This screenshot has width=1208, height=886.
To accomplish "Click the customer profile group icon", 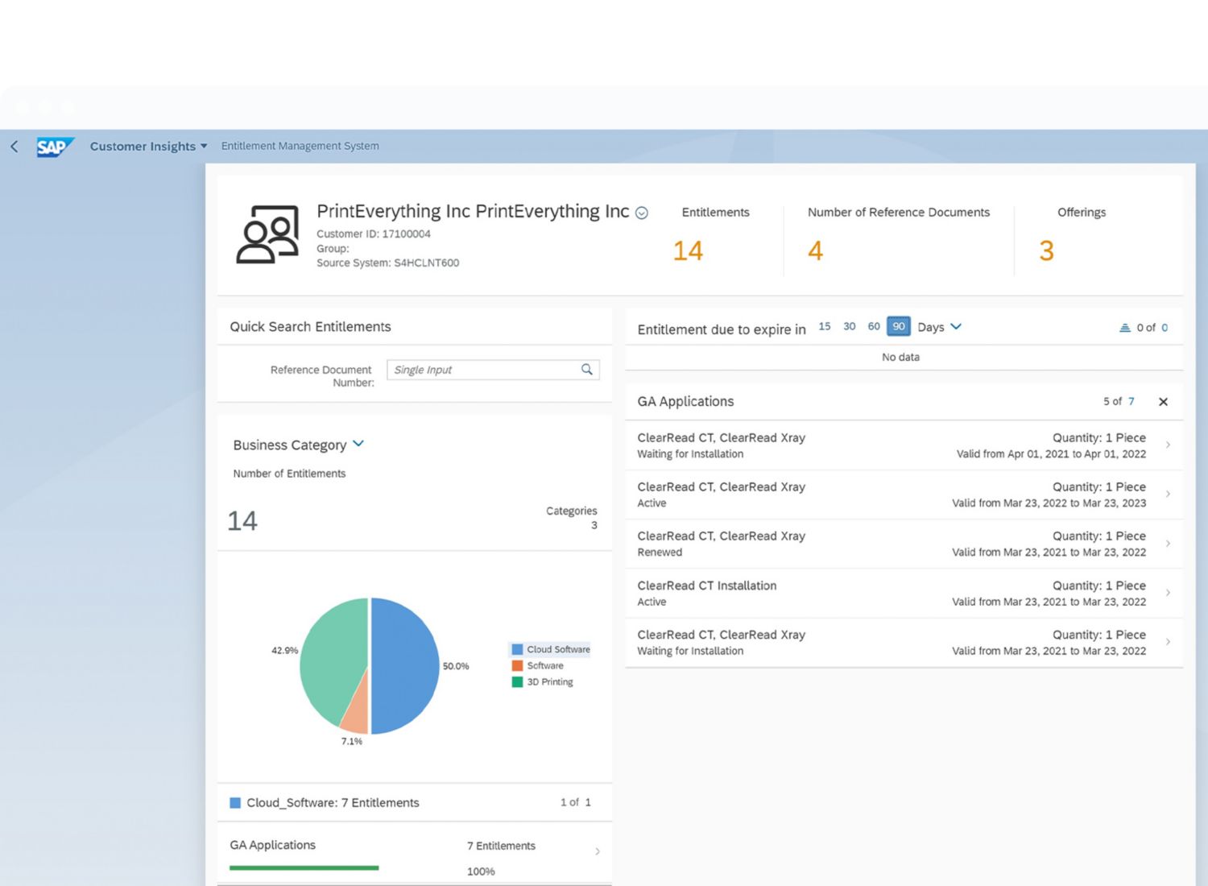I will click(x=267, y=234).
